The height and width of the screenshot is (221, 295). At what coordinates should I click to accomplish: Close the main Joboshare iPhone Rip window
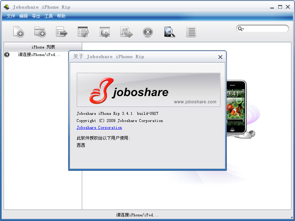point(288,7)
